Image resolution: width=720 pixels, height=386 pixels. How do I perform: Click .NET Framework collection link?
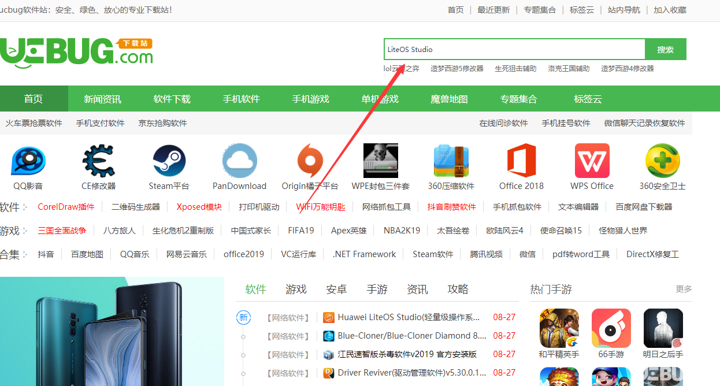pyautogui.click(x=365, y=254)
